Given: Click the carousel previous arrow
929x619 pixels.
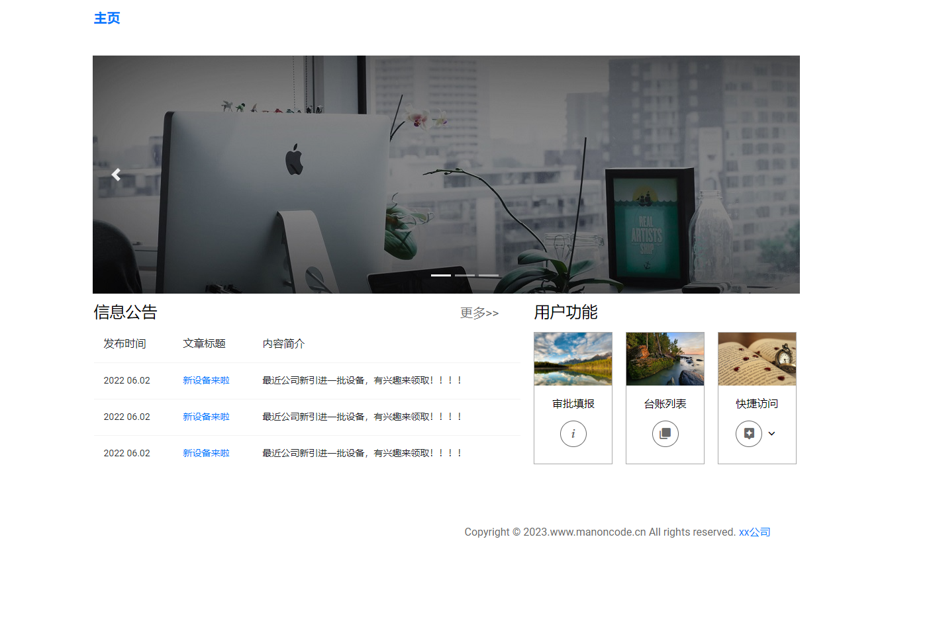Looking at the screenshot, I should point(116,175).
